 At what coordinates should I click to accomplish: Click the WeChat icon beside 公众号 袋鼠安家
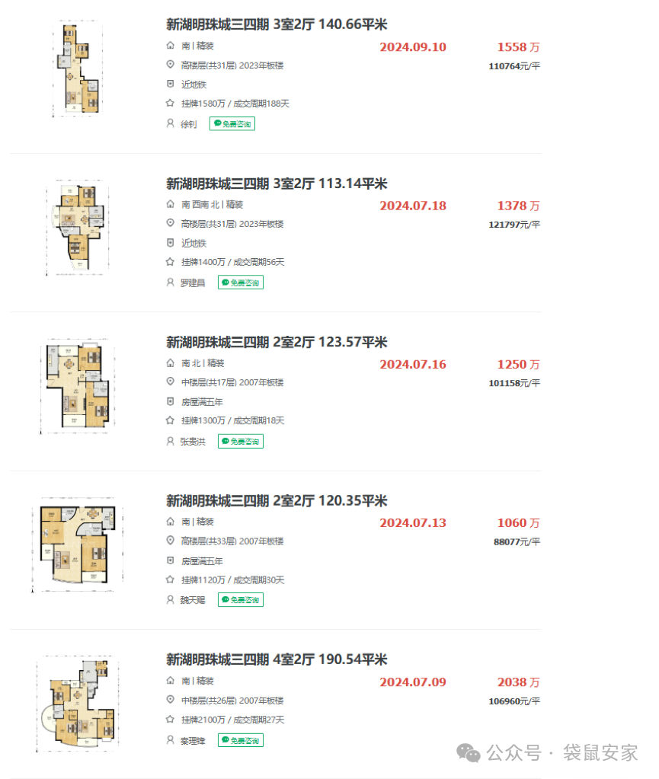coord(468,753)
